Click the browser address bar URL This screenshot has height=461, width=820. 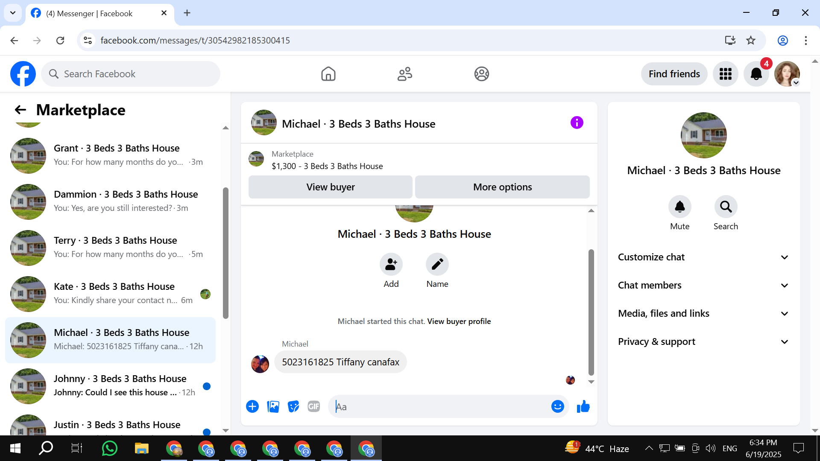click(195, 41)
